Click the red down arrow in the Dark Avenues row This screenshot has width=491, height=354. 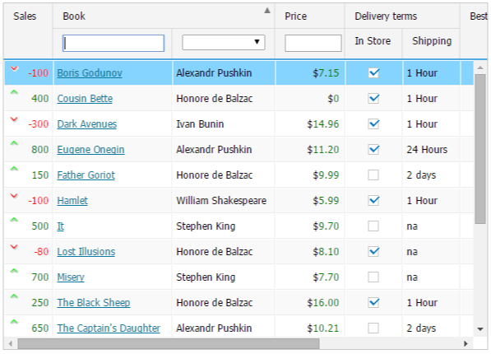tap(14, 119)
